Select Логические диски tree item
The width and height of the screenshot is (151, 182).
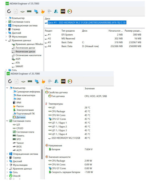pyautogui.click(x=25, y=48)
